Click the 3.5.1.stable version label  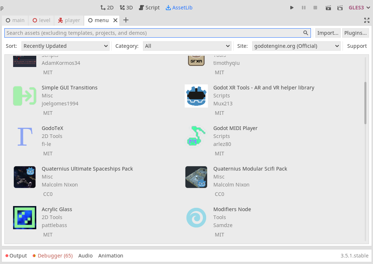[354, 256]
